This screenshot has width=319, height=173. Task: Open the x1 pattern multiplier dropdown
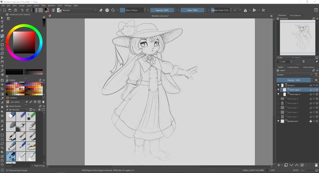[x=237, y=10]
